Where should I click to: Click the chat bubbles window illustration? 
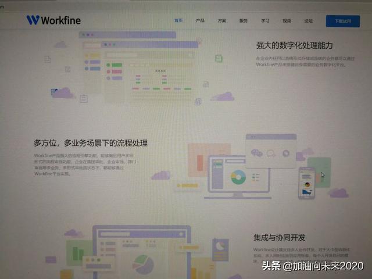[271, 151]
